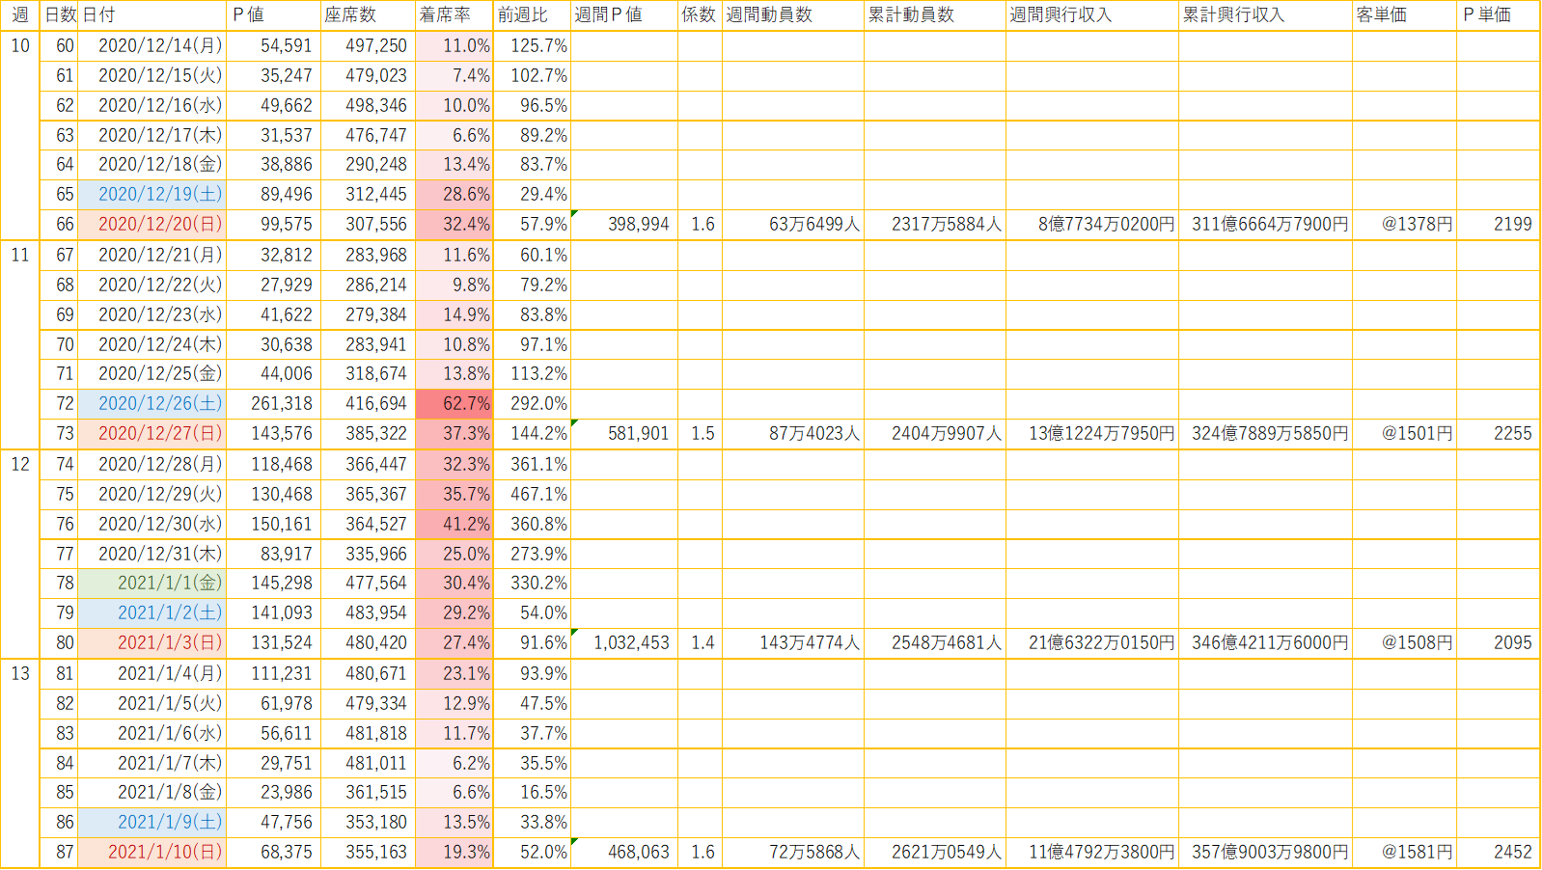Click the 累計動員数 cell 2621万0549人

(935, 853)
